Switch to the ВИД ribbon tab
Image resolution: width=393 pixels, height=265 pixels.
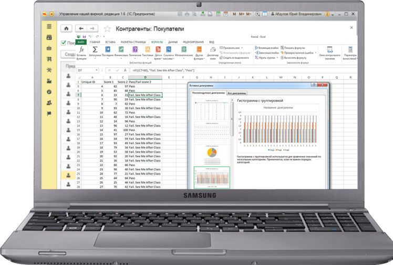(212, 42)
